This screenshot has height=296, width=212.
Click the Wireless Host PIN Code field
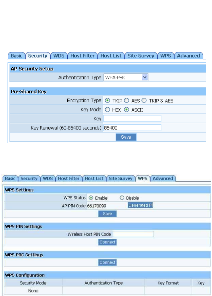(133, 234)
